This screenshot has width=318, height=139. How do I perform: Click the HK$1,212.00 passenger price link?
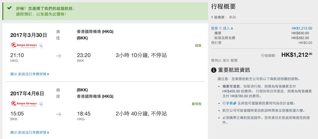302,28
